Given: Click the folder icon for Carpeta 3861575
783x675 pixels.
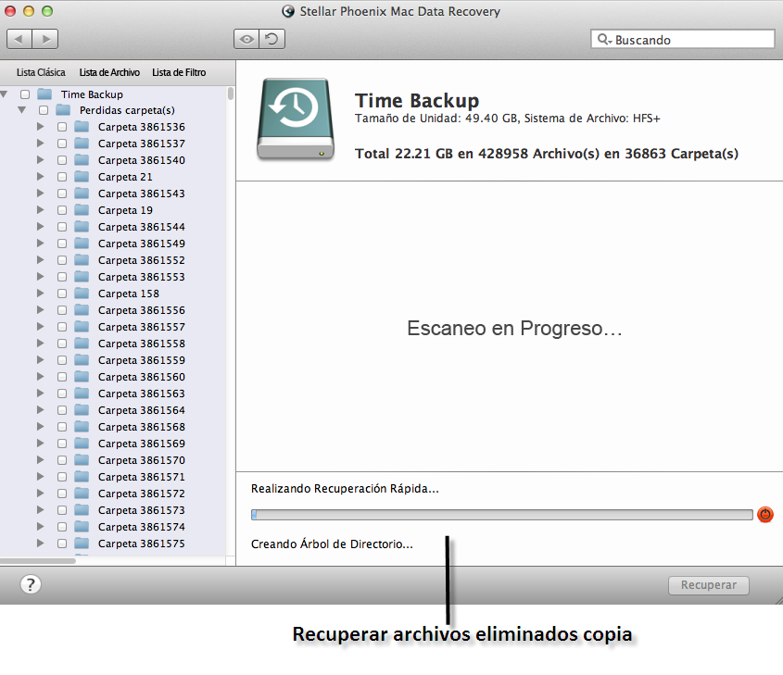Looking at the screenshot, I should coord(82,544).
